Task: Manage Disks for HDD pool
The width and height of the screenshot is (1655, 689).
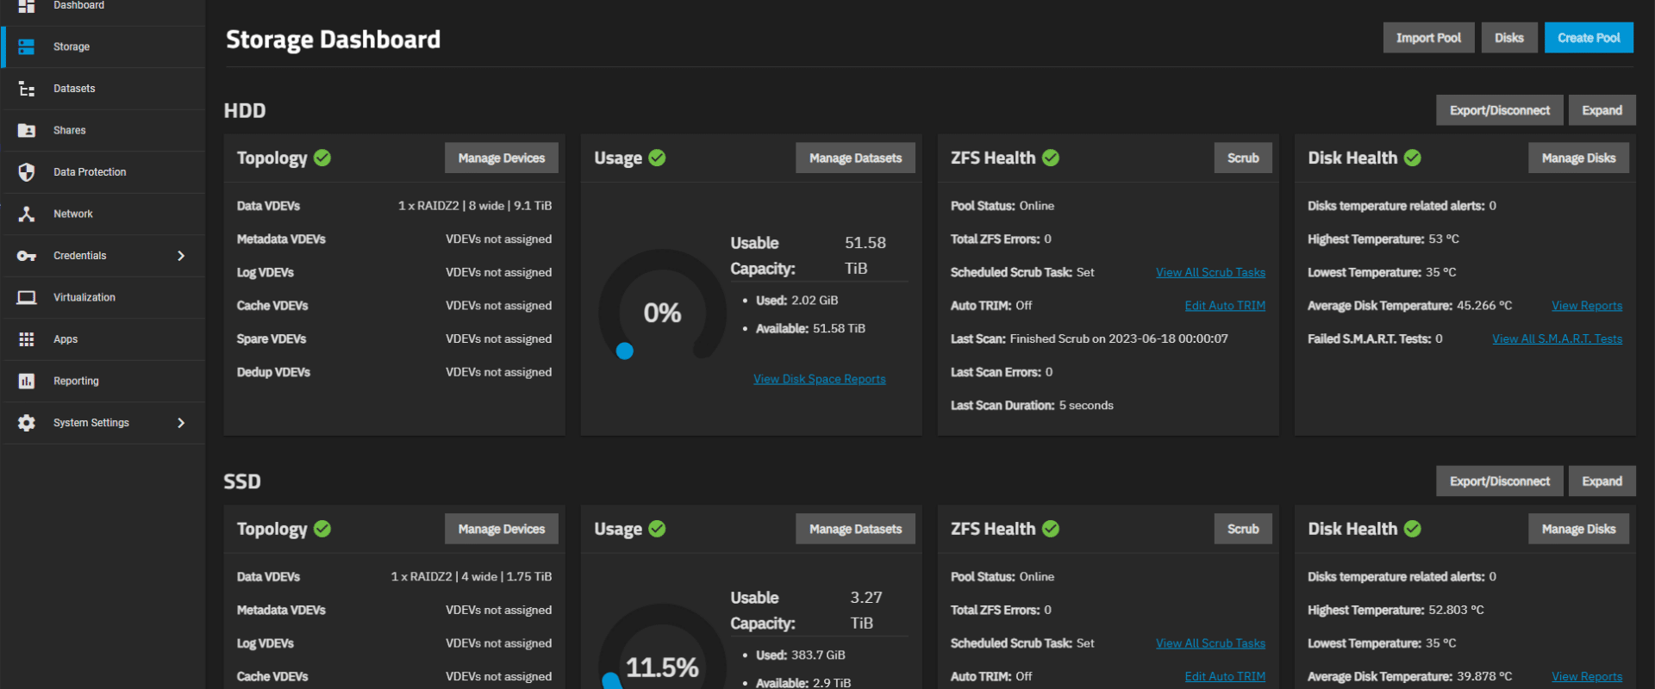Action: tap(1578, 158)
